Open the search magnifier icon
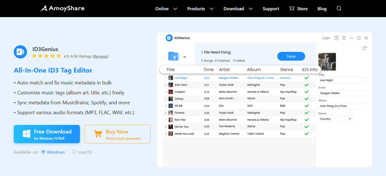 click(339, 9)
